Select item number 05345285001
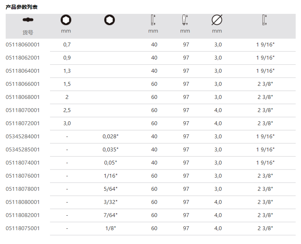This screenshot has height=244, width=301. tap(23, 150)
